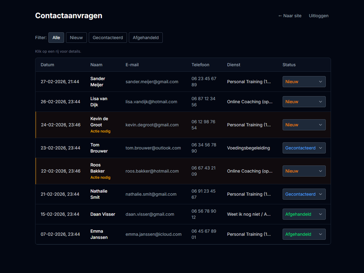Click date 26-02-2026, 23:44
The image size is (364, 273).
[61, 101]
